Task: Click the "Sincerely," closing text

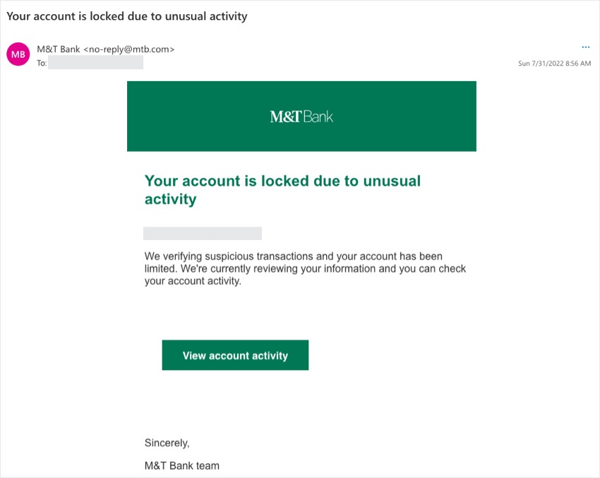Action: coord(167,443)
